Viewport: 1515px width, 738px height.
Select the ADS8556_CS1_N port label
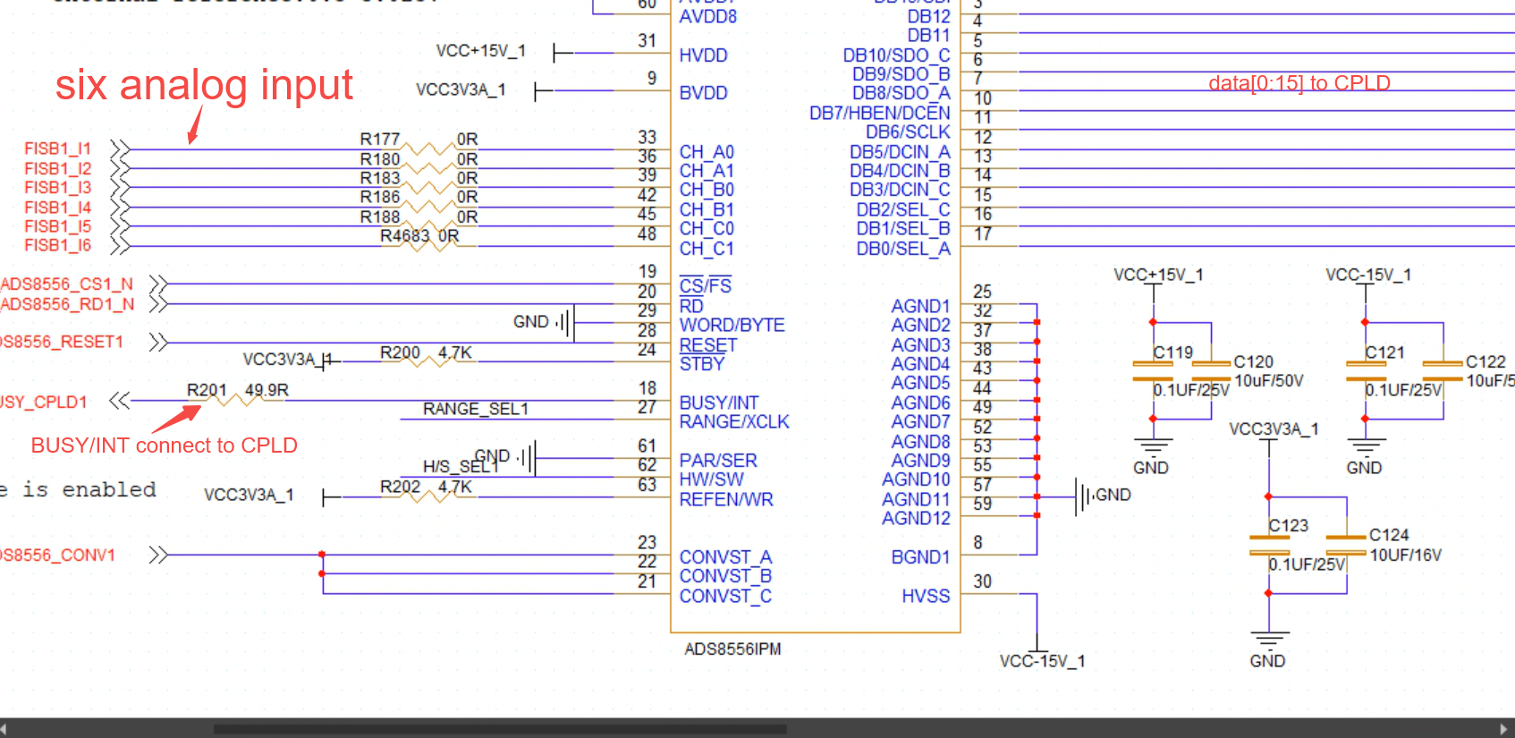point(67,284)
